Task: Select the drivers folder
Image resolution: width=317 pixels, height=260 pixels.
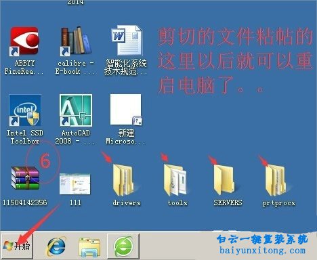Action: pos(123,180)
